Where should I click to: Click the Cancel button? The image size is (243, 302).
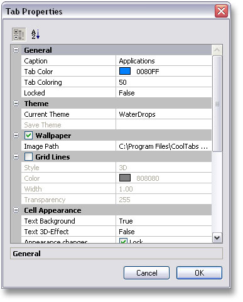click(146, 272)
